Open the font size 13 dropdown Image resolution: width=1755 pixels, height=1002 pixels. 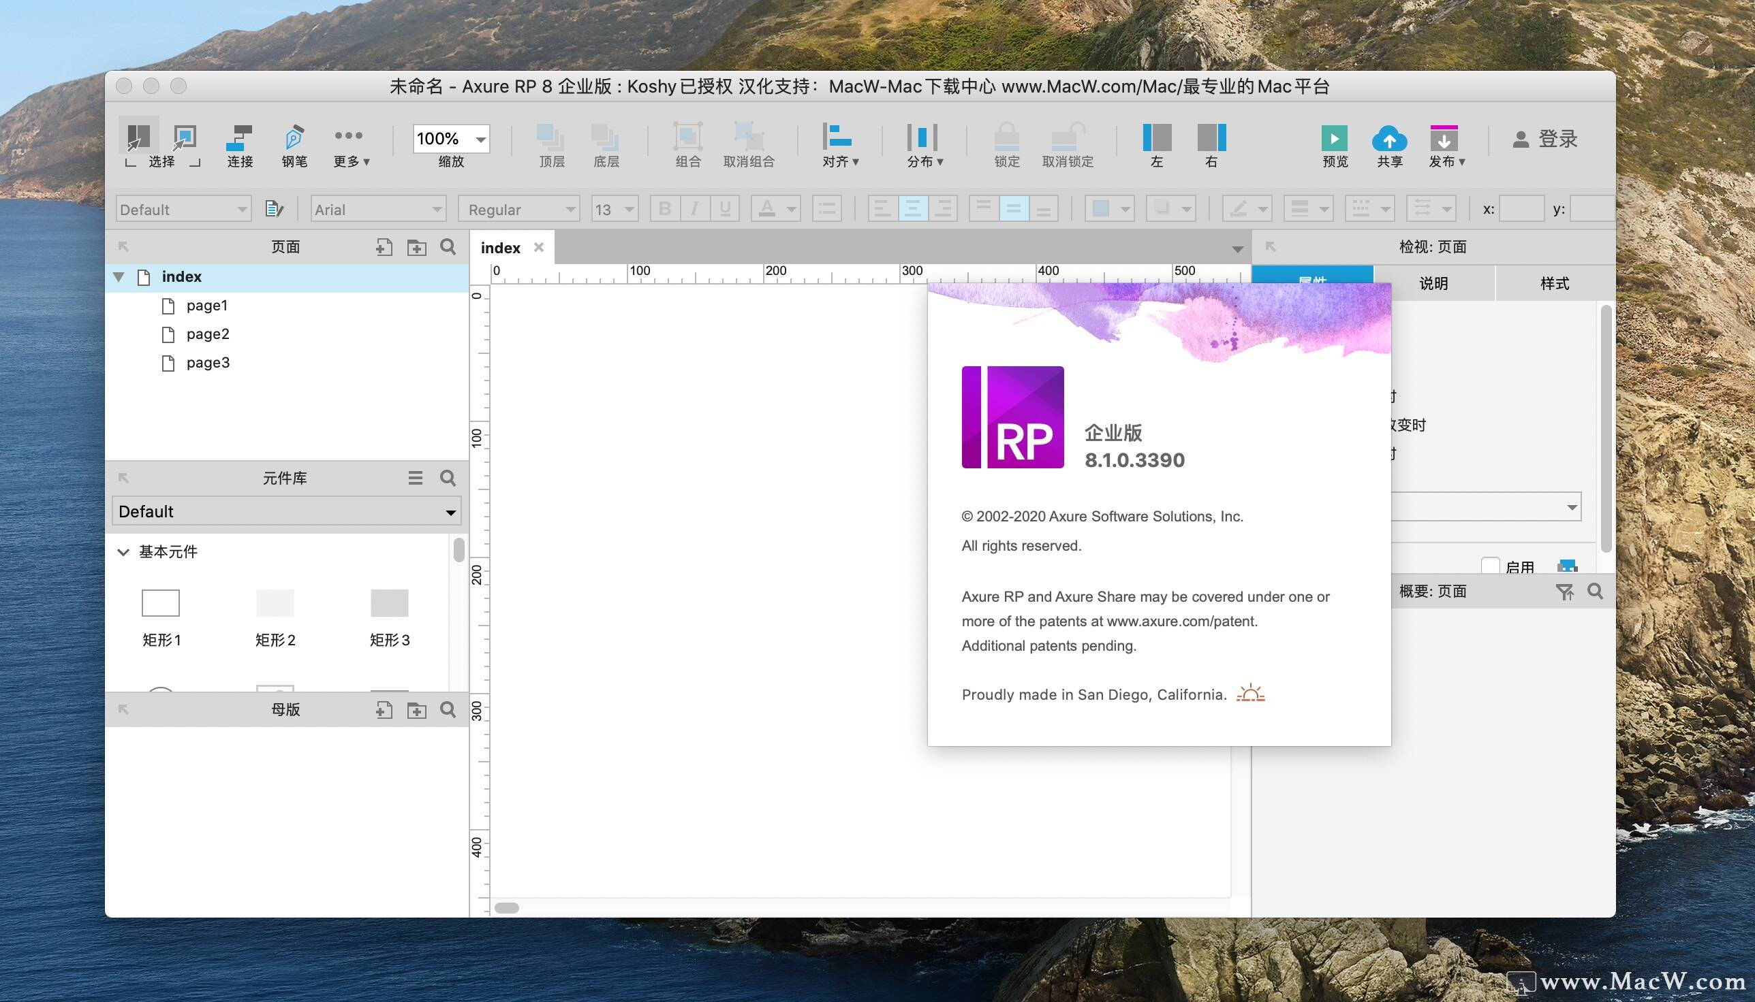(615, 209)
